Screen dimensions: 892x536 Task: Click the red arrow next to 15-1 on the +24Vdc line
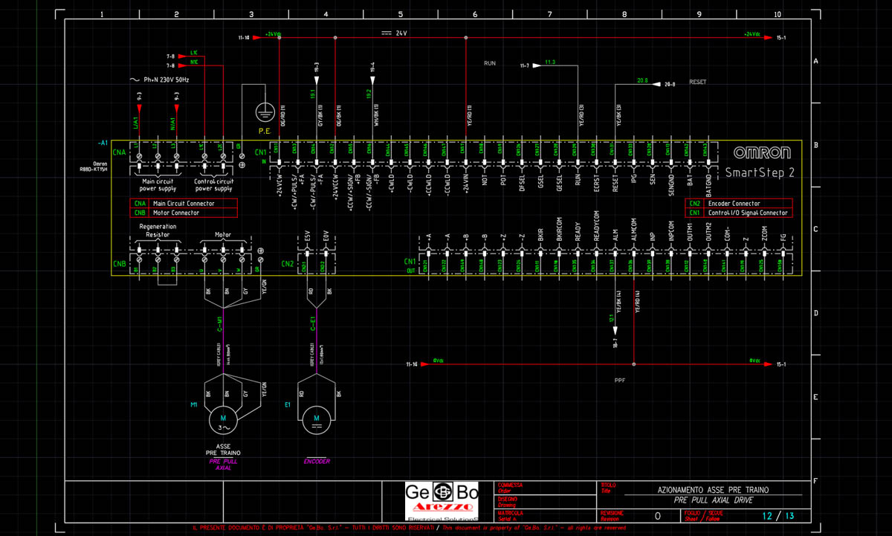click(x=769, y=37)
